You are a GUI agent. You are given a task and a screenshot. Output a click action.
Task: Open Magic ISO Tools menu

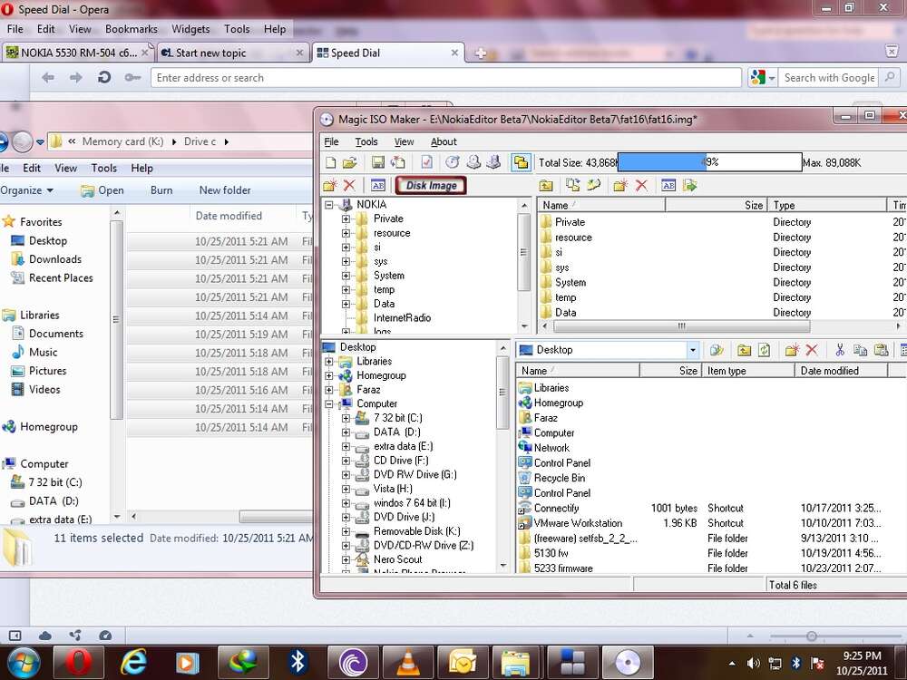[366, 141]
